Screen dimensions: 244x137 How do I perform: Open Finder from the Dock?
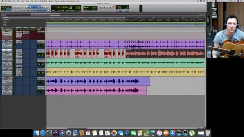36,133
